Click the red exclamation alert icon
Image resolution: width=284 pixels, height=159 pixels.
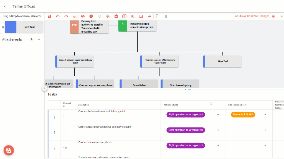coord(91,16)
